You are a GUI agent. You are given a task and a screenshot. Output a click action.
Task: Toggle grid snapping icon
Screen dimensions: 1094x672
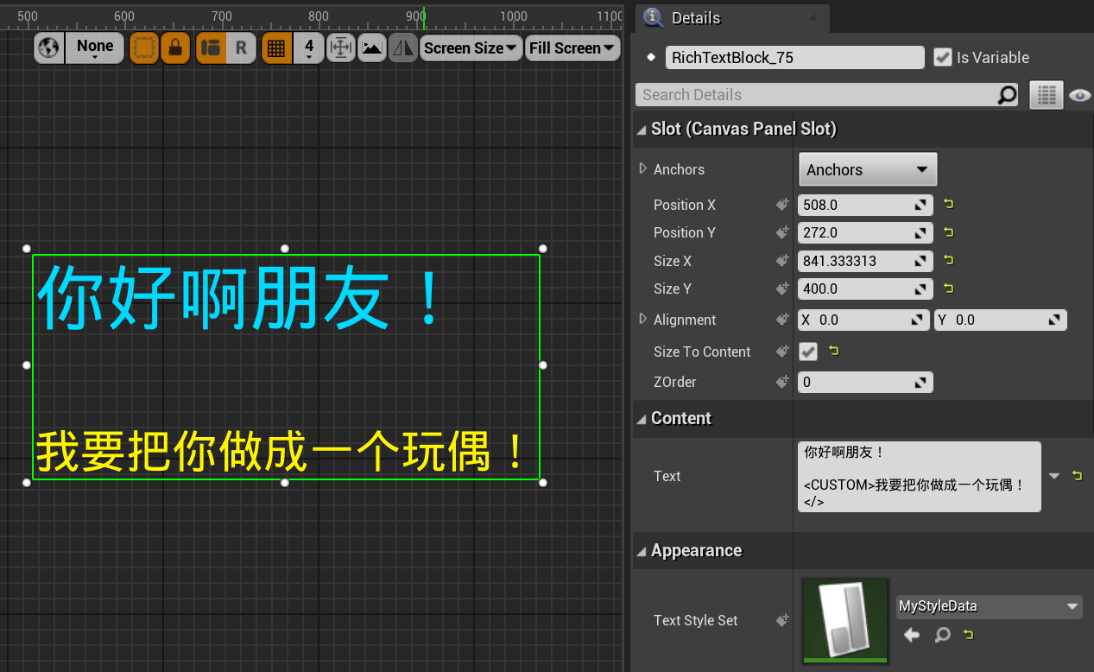tap(276, 48)
